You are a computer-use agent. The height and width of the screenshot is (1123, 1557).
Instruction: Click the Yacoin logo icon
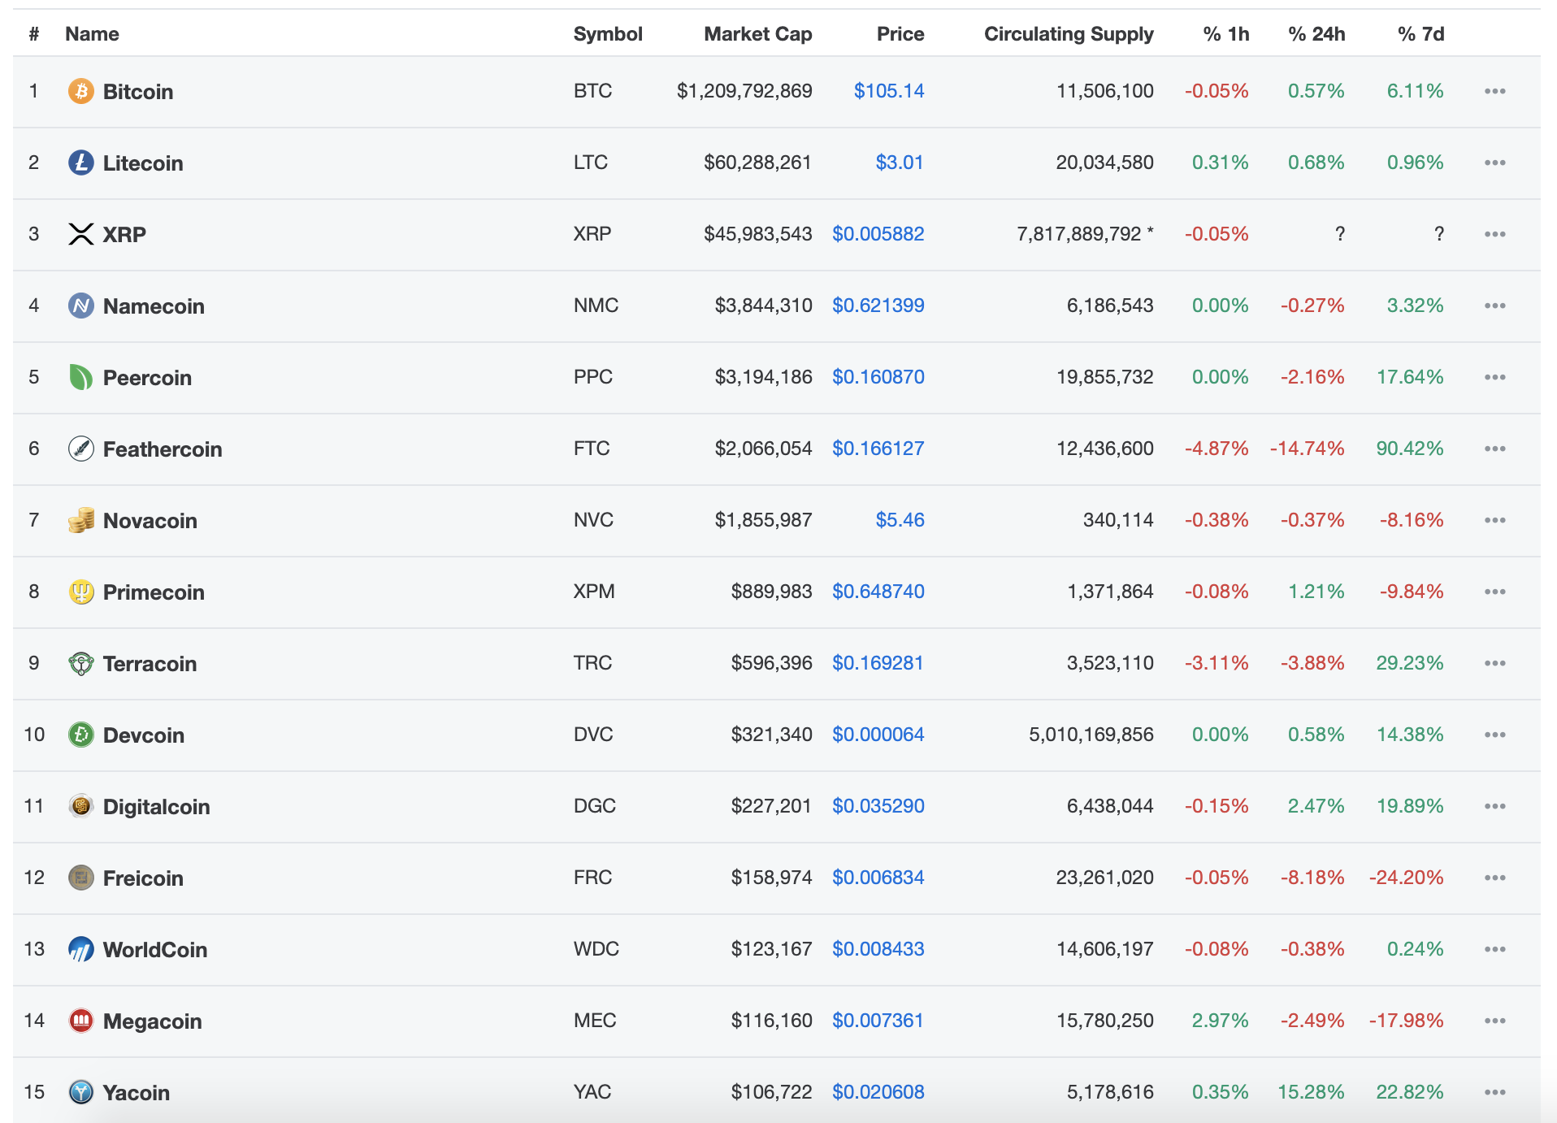pyautogui.click(x=80, y=1092)
